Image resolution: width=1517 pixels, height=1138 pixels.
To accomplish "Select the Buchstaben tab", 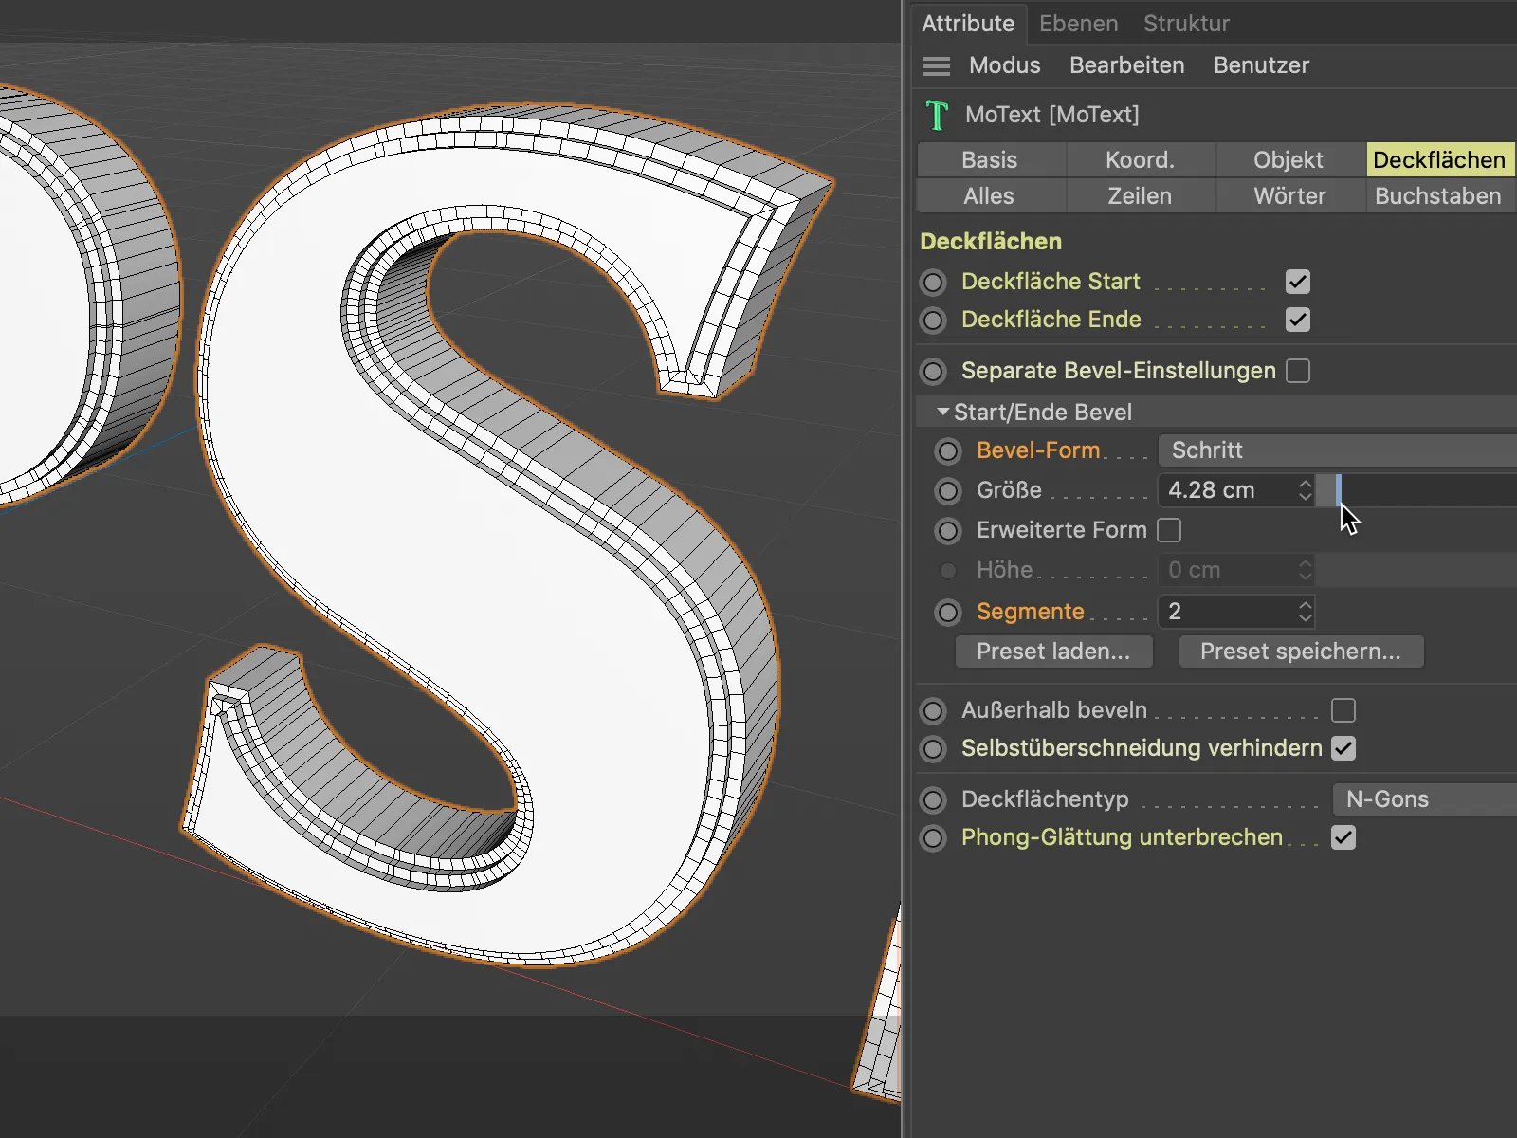I will 1440,195.
